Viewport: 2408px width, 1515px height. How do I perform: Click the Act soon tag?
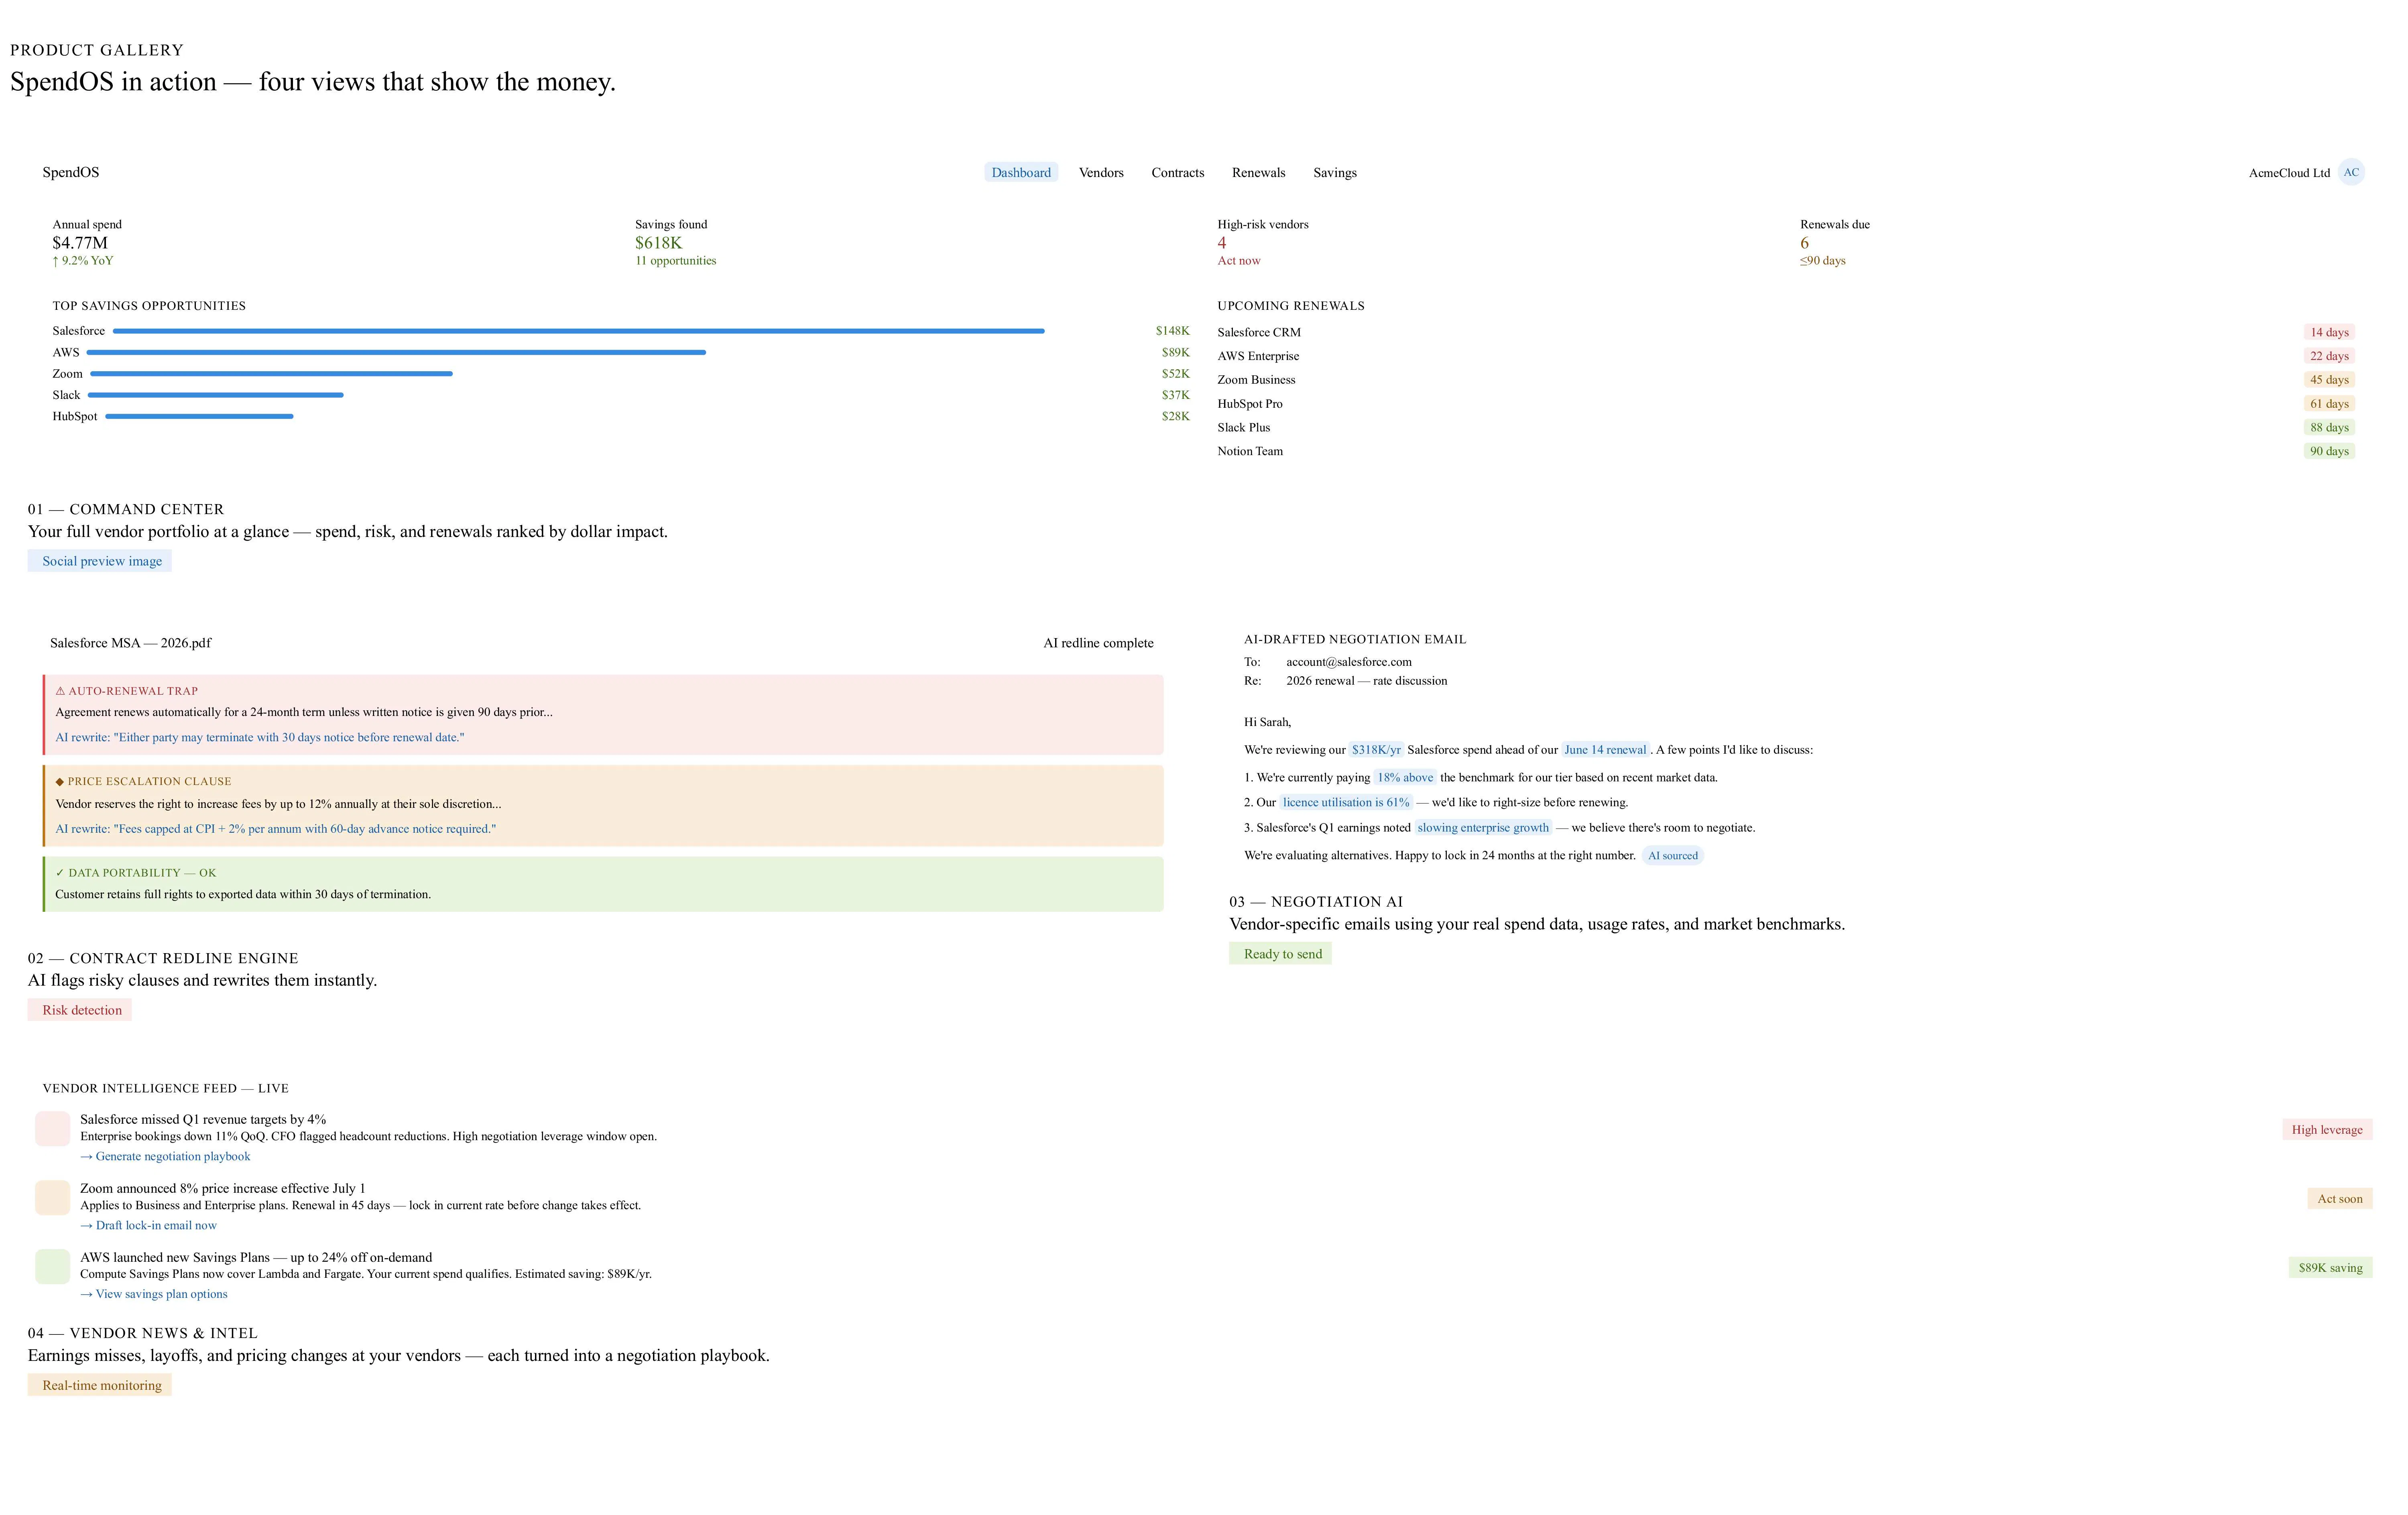(x=2340, y=1199)
